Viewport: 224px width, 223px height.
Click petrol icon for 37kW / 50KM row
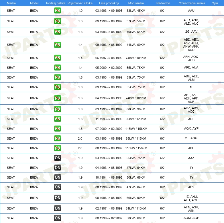pos(57,21)
